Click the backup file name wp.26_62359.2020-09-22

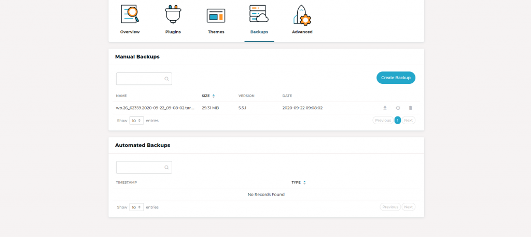pos(155,108)
